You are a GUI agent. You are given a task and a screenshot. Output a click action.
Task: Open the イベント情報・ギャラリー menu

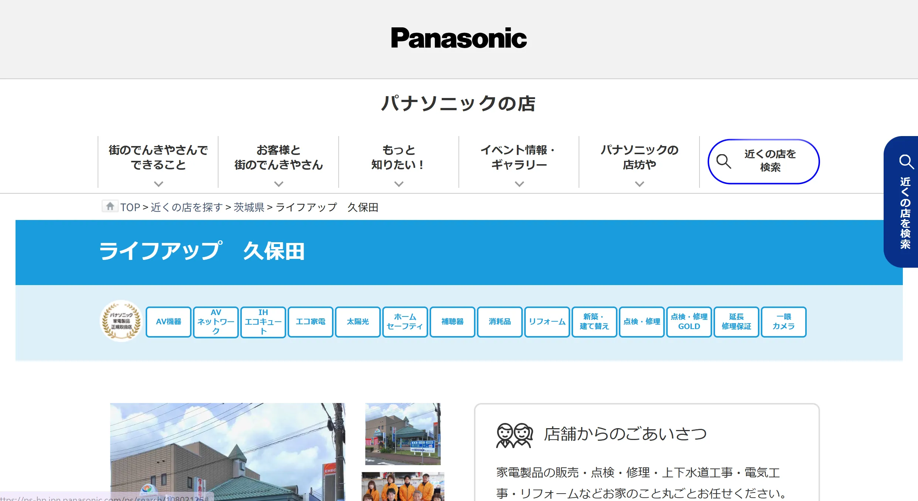[x=519, y=162]
